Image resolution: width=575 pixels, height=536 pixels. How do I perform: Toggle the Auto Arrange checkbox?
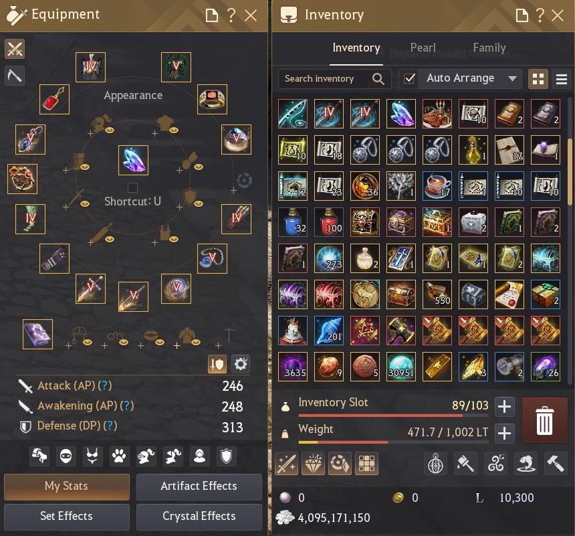click(409, 78)
